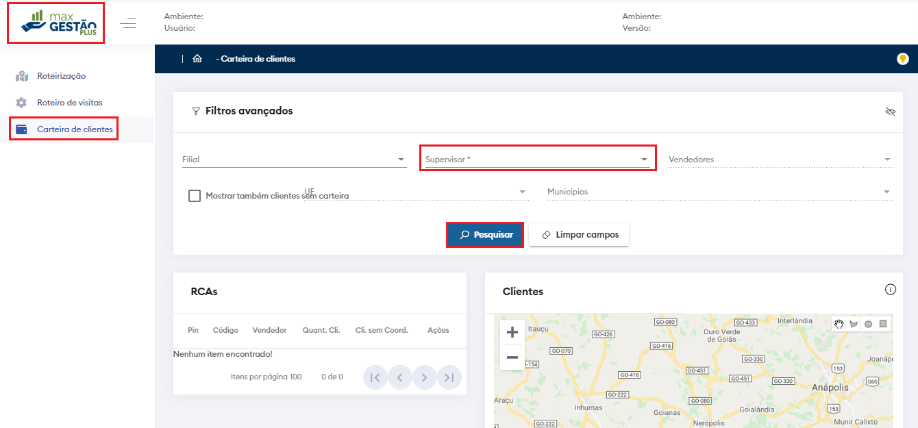Click the home icon in the breadcrumb bar
The height and width of the screenshot is (428, 918).
point(197,59)
